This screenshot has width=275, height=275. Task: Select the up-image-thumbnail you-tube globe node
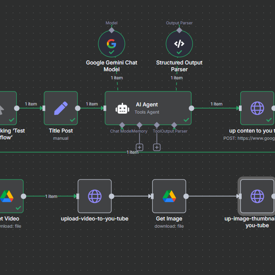tap(257, 196)
